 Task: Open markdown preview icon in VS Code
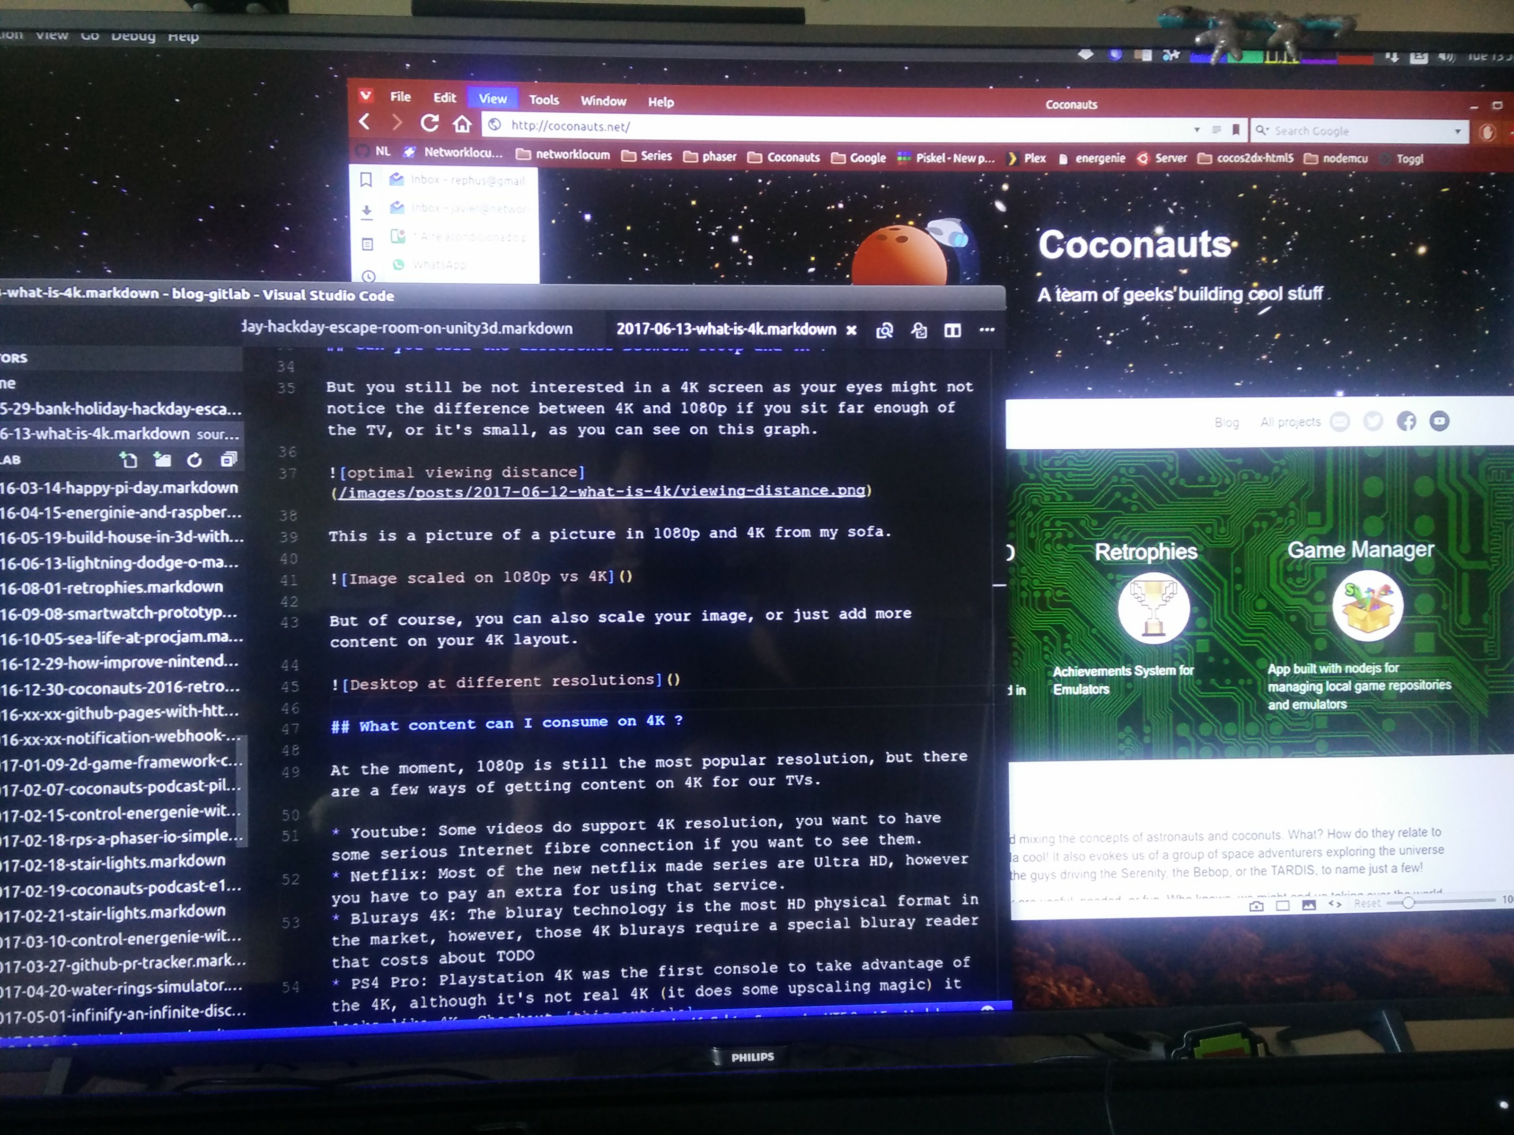point(919,331)
